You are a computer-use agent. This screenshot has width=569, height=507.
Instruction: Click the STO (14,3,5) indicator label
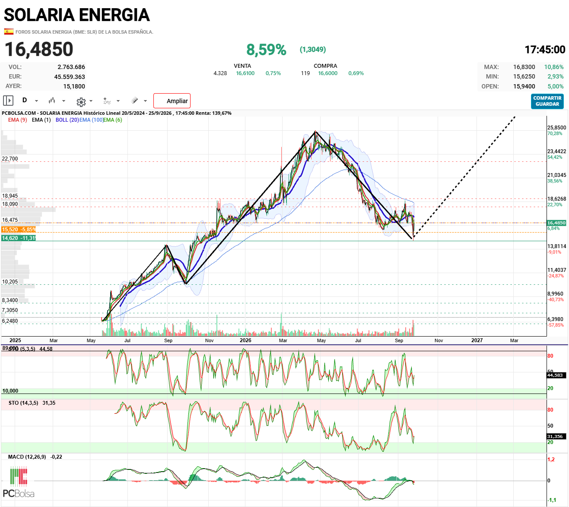32,403
